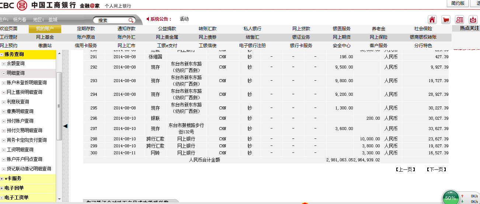Open the 转账汇款 menu
The width and height of the screenshot is (480, 204).
(208, 29)
